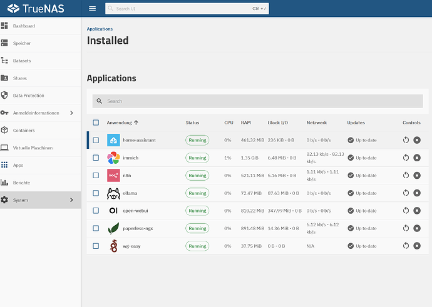Click the paperless-ngx leaf icon
The height and width of the screenshot is (307, 432).
[113, 228]
